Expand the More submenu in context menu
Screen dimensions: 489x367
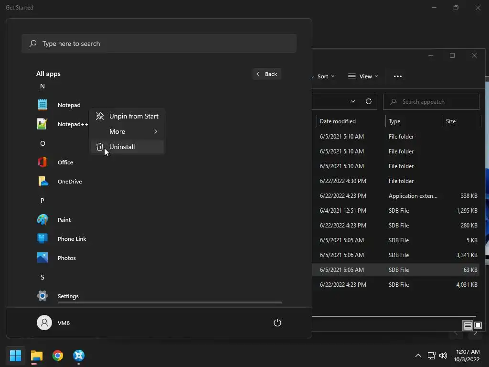pos(127,131)
